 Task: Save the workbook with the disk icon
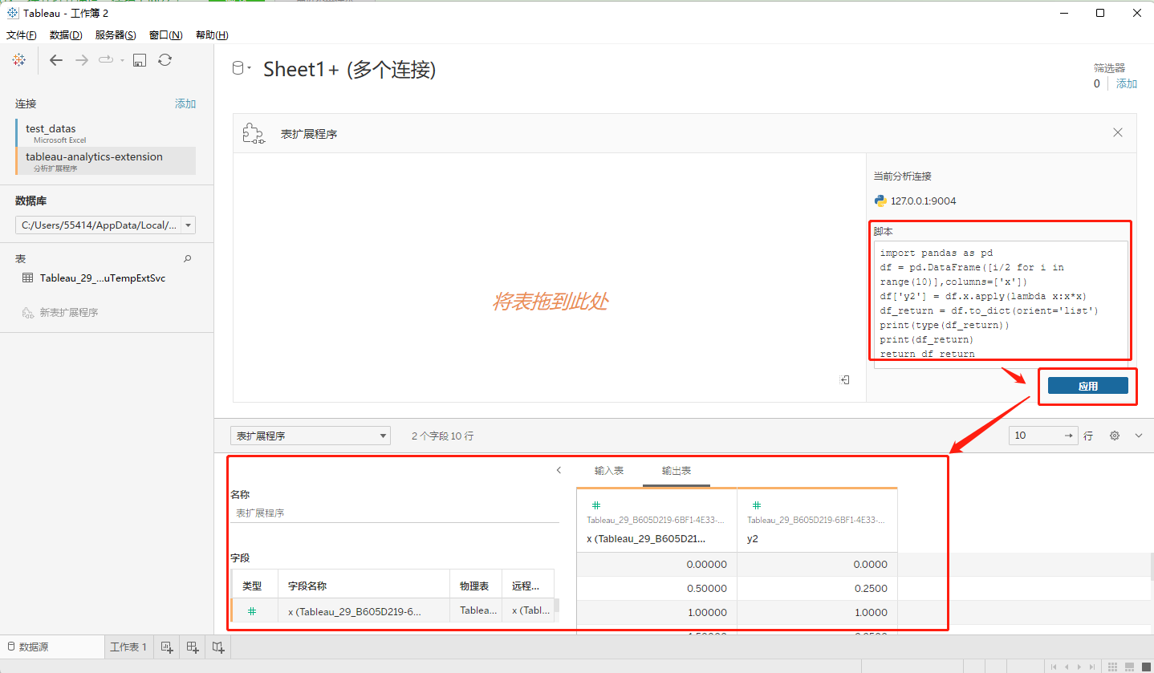point(140,60)
